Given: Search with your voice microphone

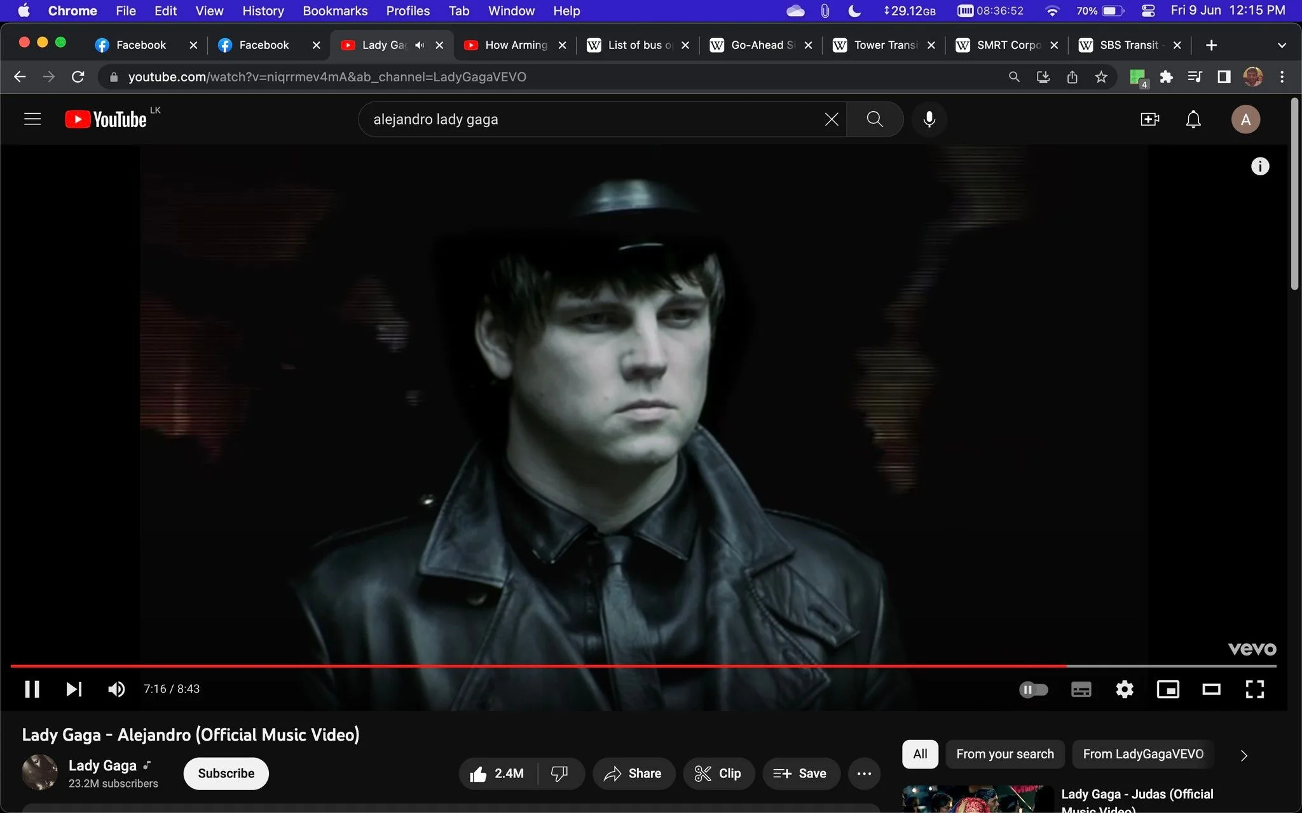Looking at the screenshot, I should point(929,119).
